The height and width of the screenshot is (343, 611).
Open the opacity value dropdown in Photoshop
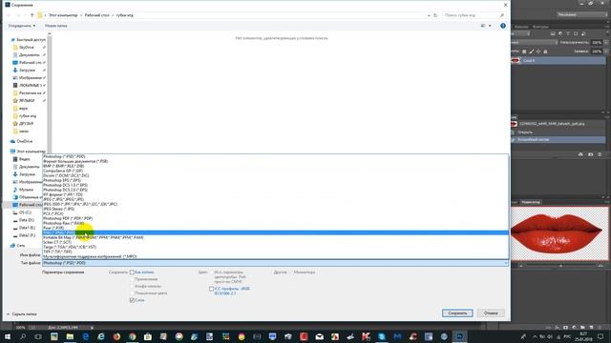[606, 42]
